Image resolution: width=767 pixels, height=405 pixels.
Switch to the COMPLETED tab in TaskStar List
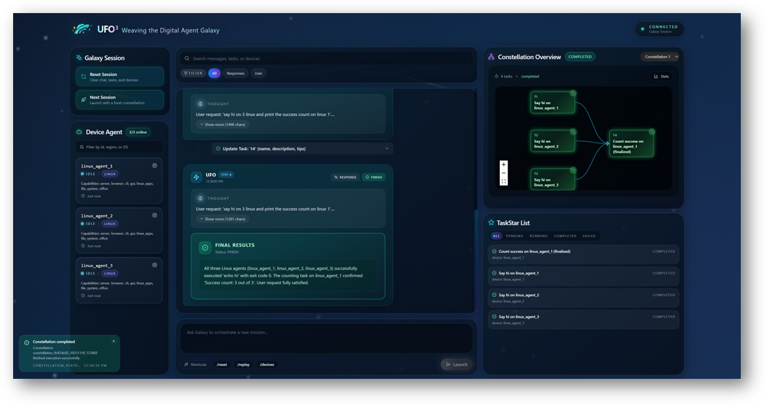(x=565, y=236)
